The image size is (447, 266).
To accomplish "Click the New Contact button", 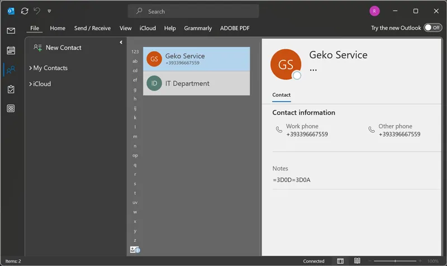I will pyautogui.click(x=58, y=47).
